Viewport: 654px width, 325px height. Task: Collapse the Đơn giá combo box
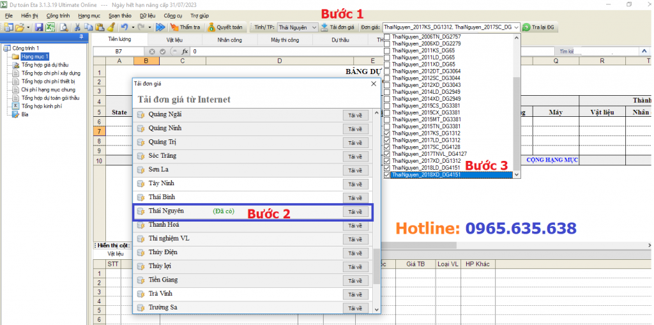[x=516, y=27]
